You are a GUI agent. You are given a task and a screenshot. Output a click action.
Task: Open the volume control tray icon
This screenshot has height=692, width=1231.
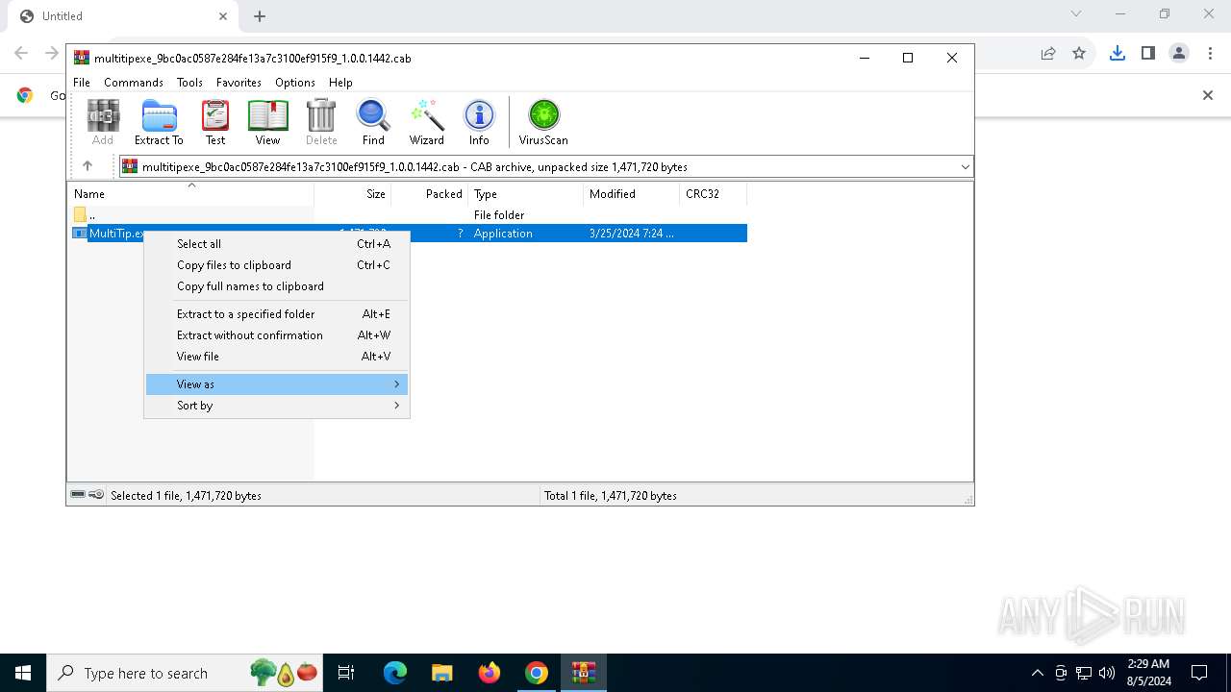pos(1107,673)
